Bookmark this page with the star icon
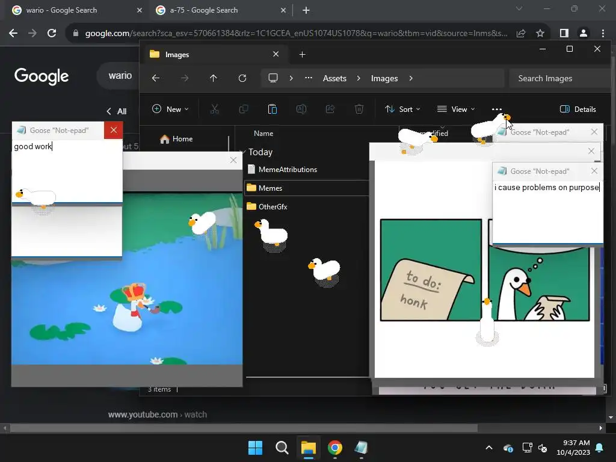This screenshot has height=462, width=616. pos(540,33)
